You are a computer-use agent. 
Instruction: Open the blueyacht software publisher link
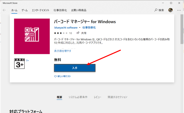click(66, 28)
